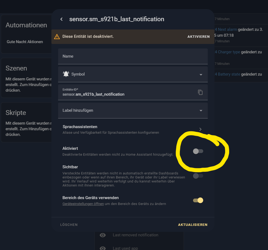Click the LÖSCHEN button
Viewport: 268px width, 250px height.
(x=69, y=225)
